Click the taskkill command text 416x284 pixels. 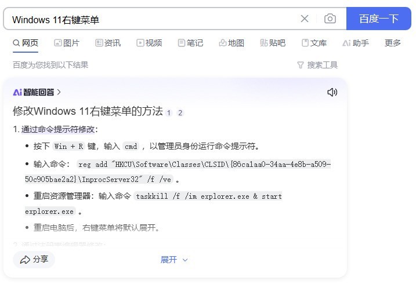pos(153,204)
